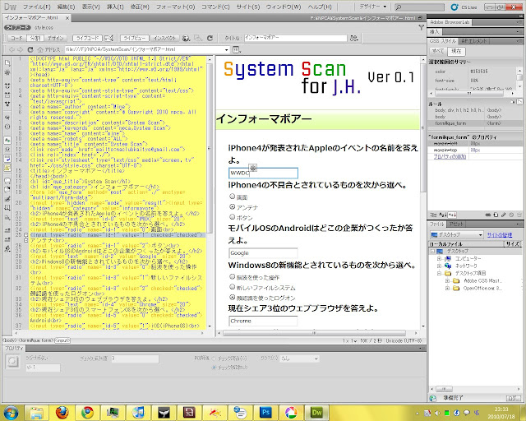Click the preview in browser globe icon

click(x=187, y=39)
